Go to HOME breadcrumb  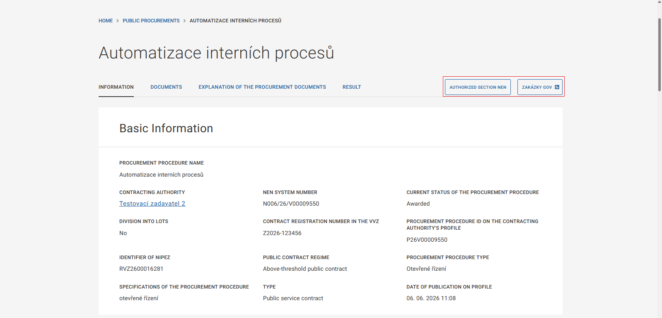[106, 21]
